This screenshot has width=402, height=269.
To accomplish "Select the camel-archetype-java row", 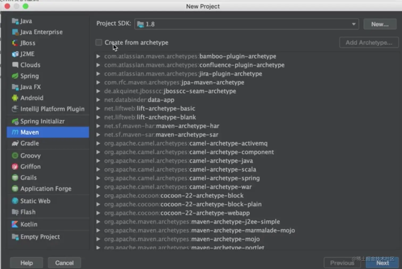I will pyautogui.click(x=247, y=161).
